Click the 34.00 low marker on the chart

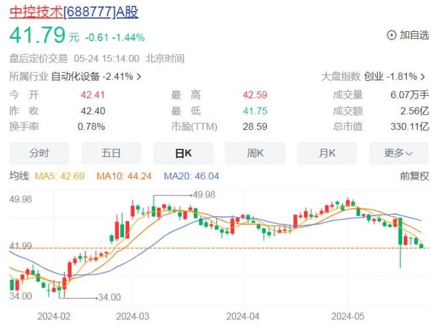109,297
